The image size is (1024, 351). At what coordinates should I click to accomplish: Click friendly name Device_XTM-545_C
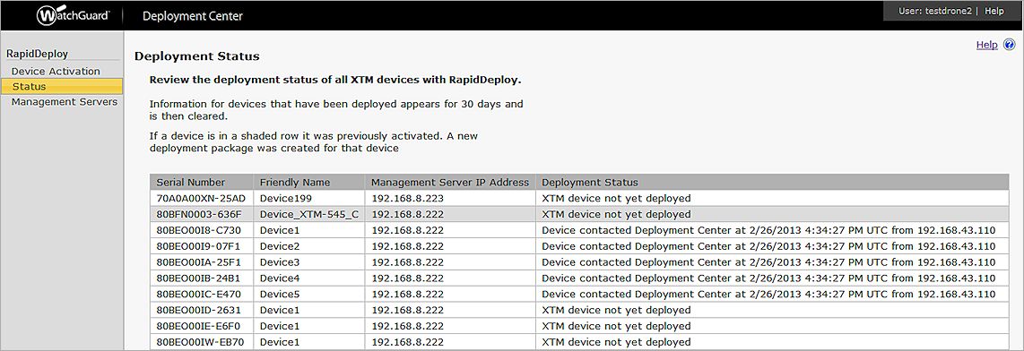click(308, 214)
